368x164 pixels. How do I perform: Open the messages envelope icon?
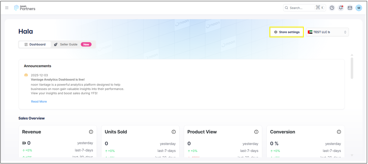pyautogui.click(x=350, y=8)
